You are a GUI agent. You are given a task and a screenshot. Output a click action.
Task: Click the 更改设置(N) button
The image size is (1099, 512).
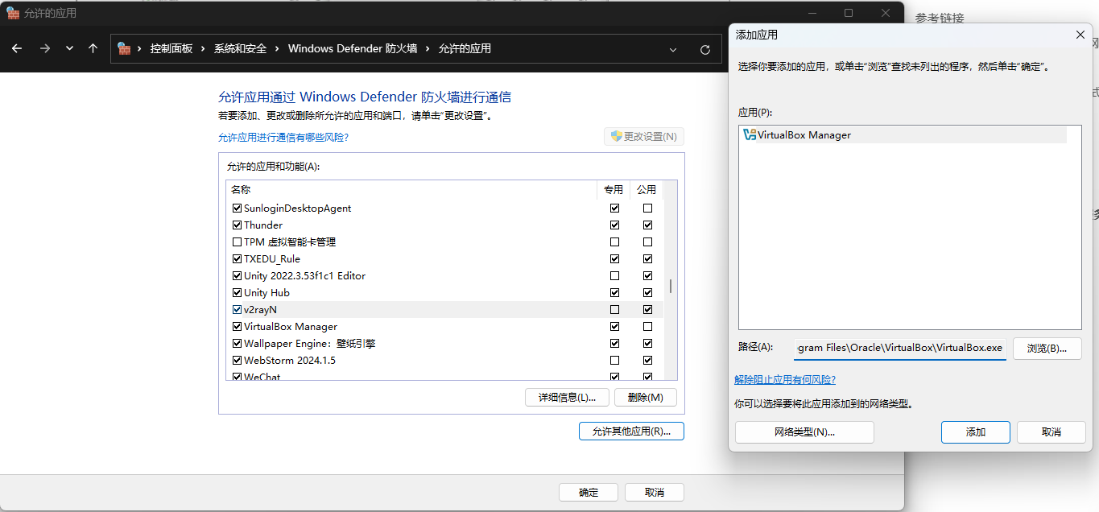coord(644,136)
